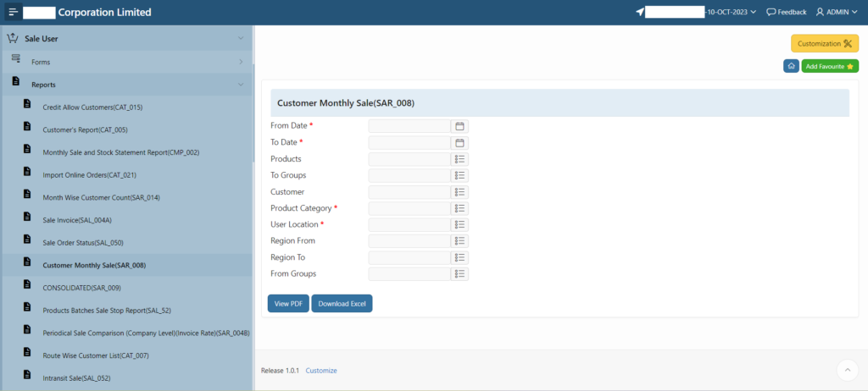Screen dimensions: 868x391
Task: Expand the Forms submenu
Action: point(241,62)
